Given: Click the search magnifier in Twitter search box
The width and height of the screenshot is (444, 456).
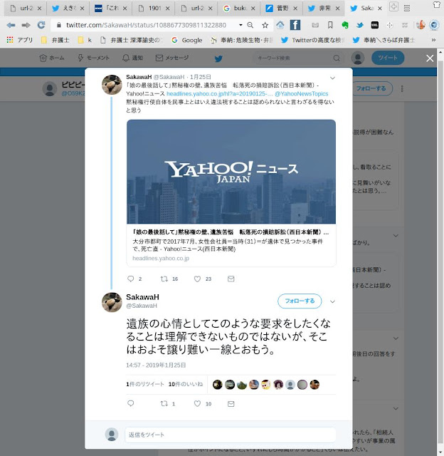Looking at the screenshot, I should pos(337,58).
